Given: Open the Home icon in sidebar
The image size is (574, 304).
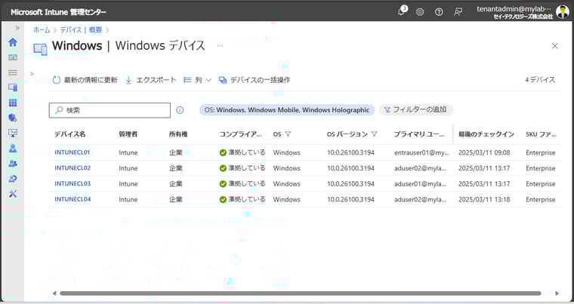Looking at the screenshot, I should (x=13, y=42).
